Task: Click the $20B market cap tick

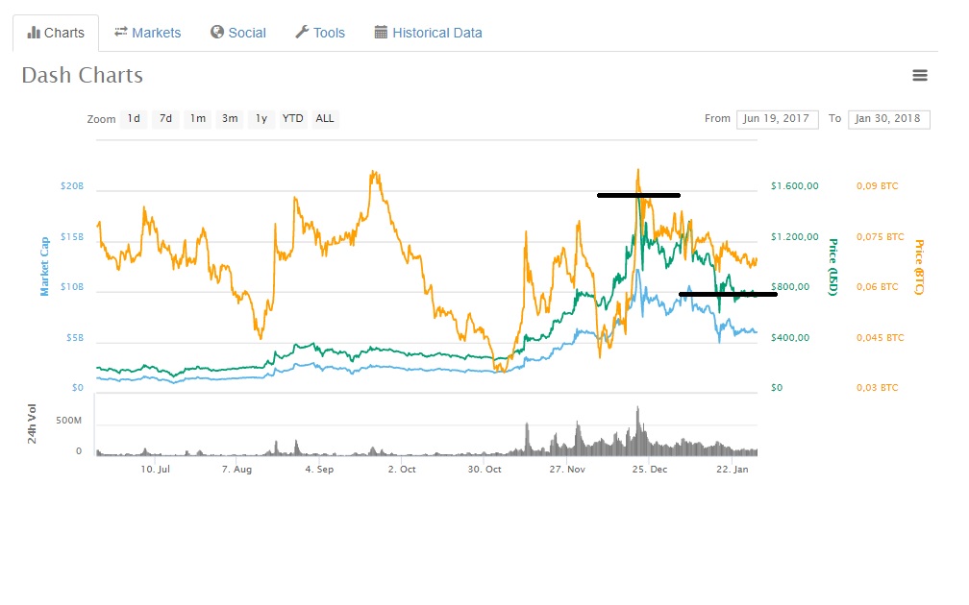Action: coord(72,186)
